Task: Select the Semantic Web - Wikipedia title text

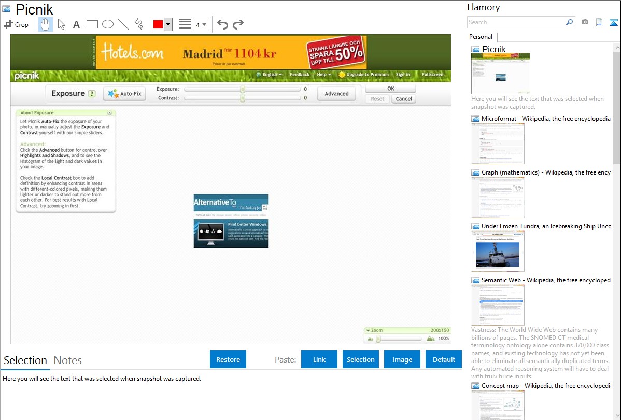Action: (x=546, y=280)
